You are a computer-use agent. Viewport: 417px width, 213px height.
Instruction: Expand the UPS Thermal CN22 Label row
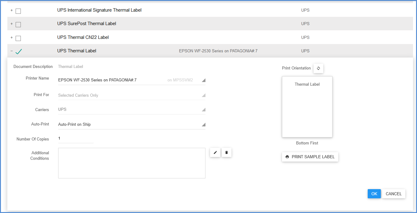click(x=12, y=38)
